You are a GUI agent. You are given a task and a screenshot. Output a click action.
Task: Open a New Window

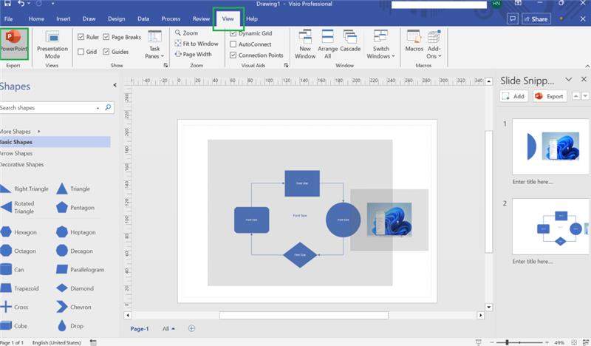305,44
